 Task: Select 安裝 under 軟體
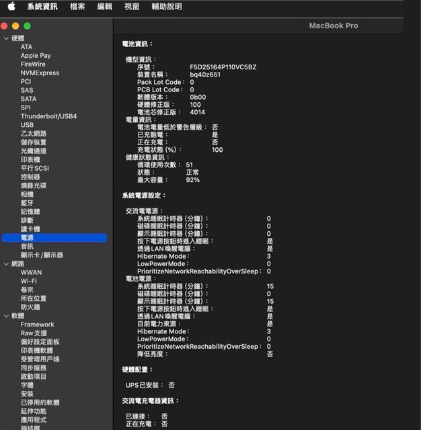(x=27, y=394)
